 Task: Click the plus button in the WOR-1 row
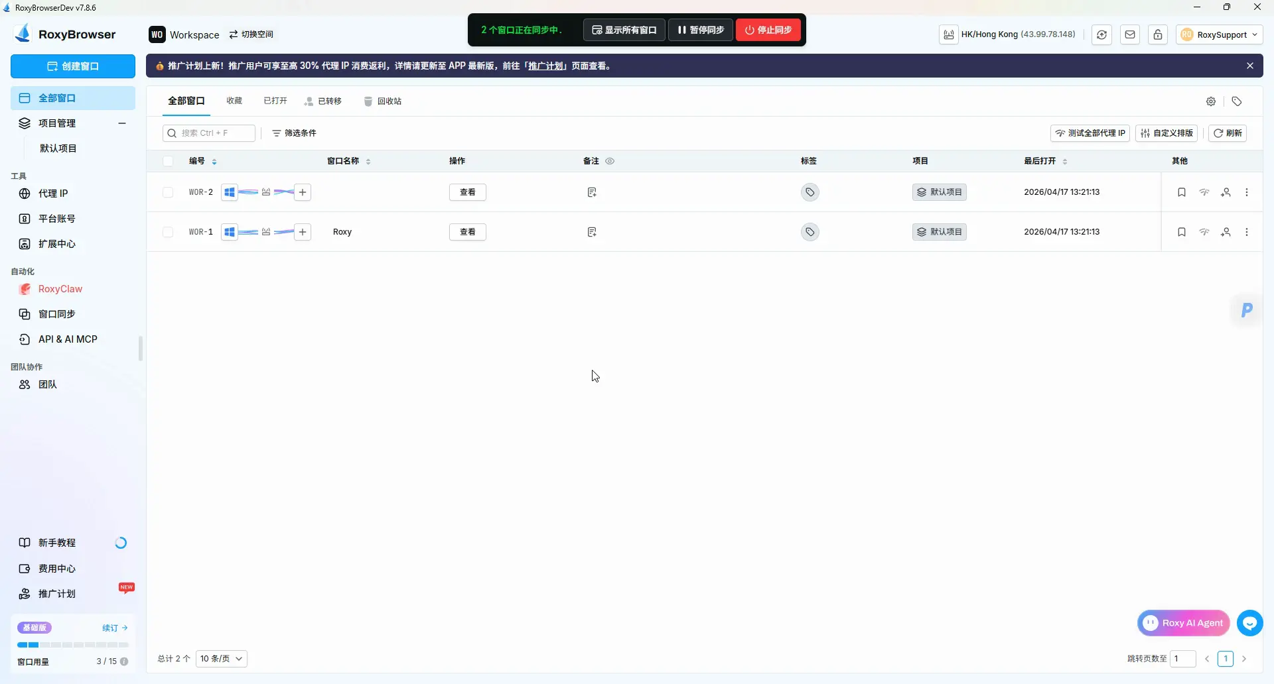(x=303, y=232)
